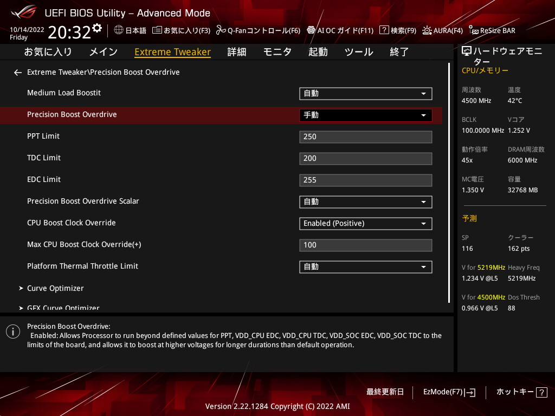Click hotkey question mark icon
555x416 pixels.
[x=541, y=392]
